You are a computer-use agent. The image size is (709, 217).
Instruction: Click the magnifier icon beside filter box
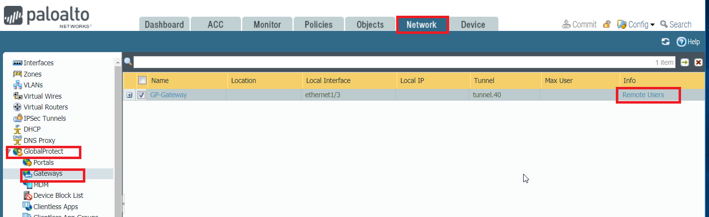(x=128, y=62)
